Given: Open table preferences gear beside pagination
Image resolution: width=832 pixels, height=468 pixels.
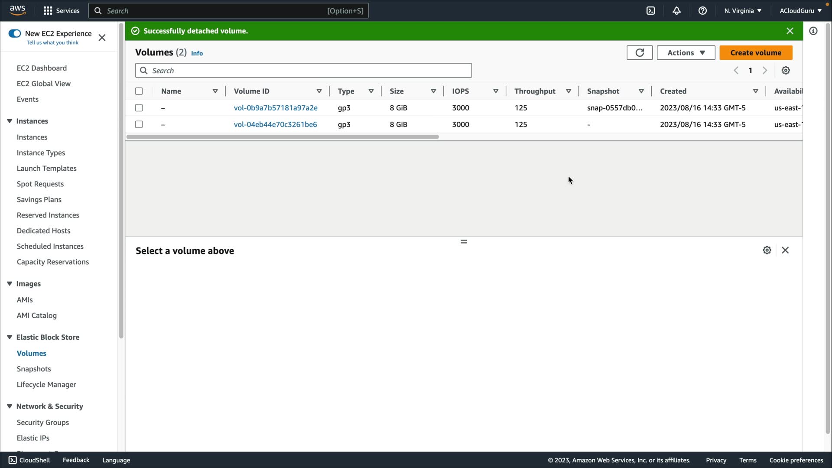Looking at the screenshot, I should [x=786, y=71].
